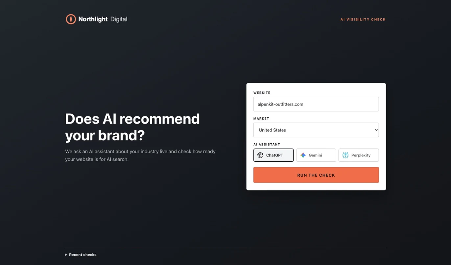
Task: Click the ChatGPT logo icon
Action: [x=260, y=155]
